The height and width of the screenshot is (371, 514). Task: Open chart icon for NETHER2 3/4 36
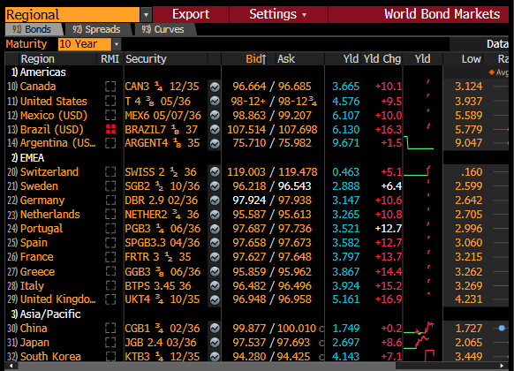click(x=215, y=215)
